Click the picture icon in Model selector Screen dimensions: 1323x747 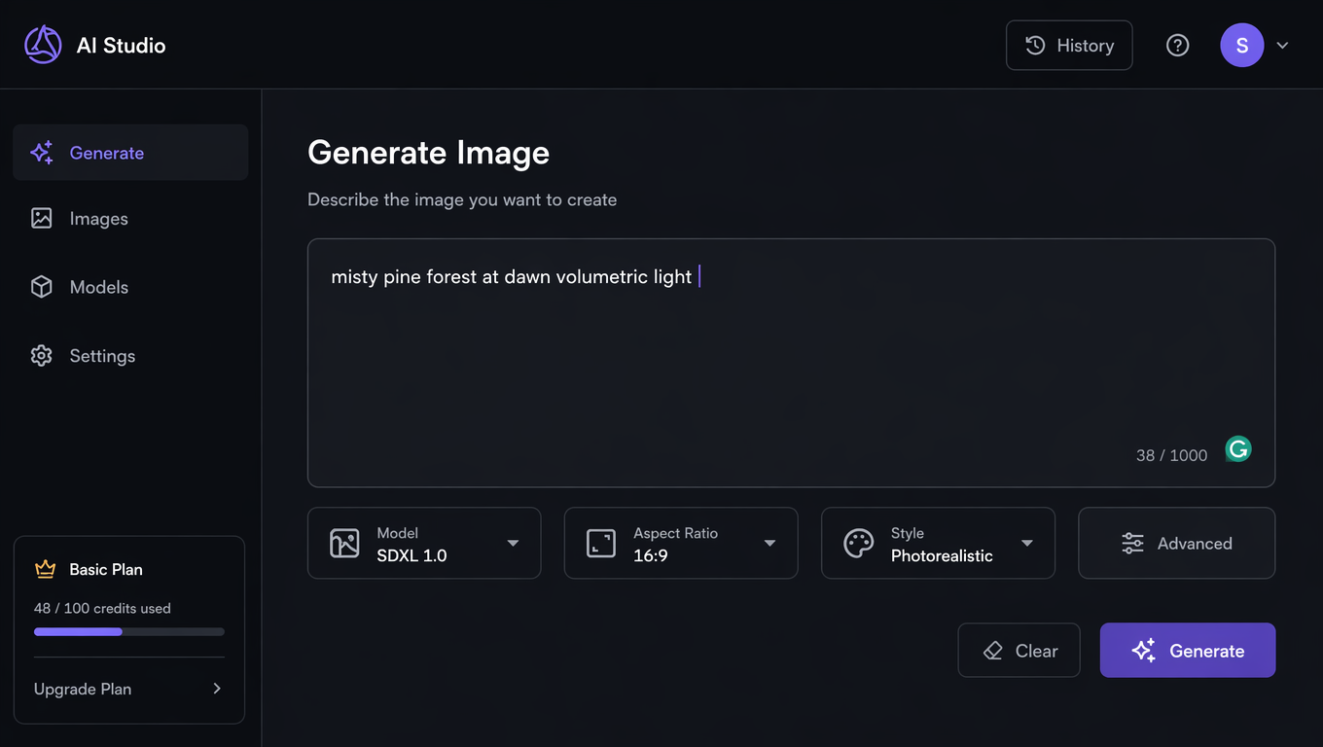(x=344, y=543)
